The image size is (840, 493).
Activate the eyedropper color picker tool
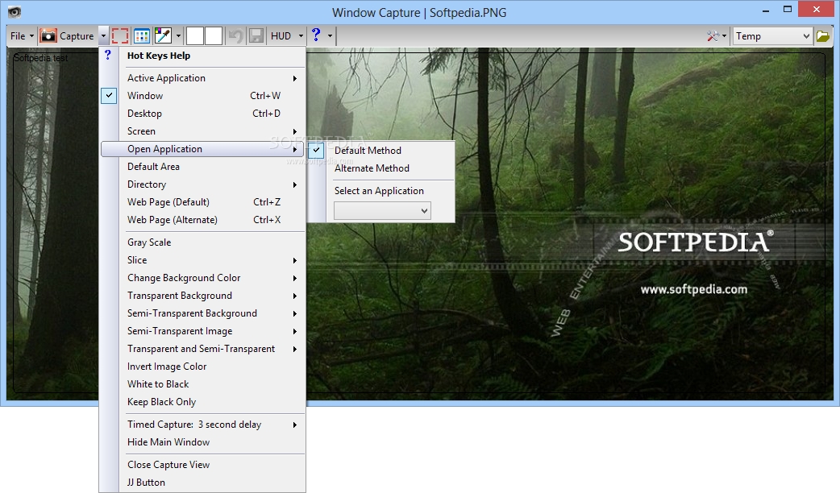tap(163, 36)
